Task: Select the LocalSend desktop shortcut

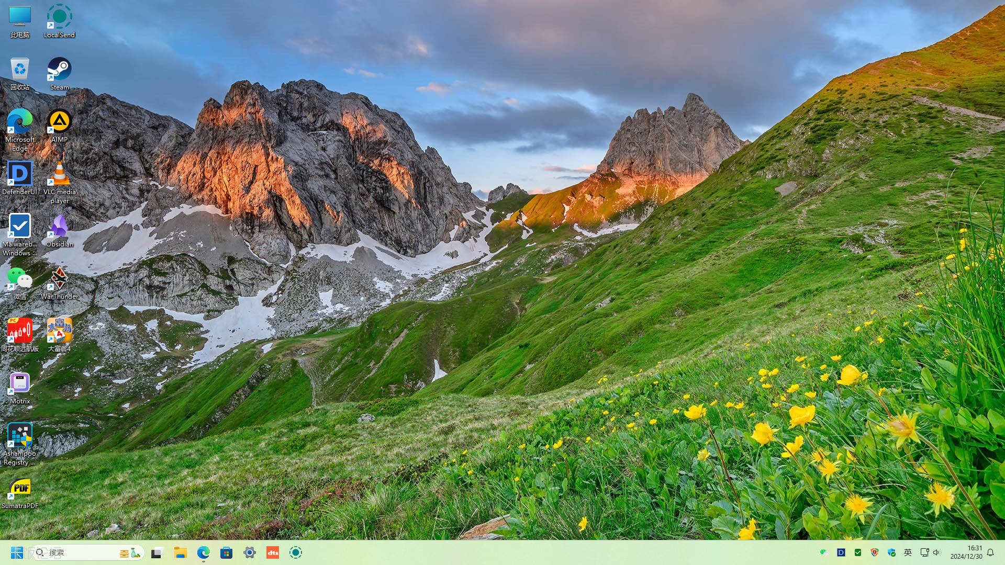Action: tap(59, 21)
